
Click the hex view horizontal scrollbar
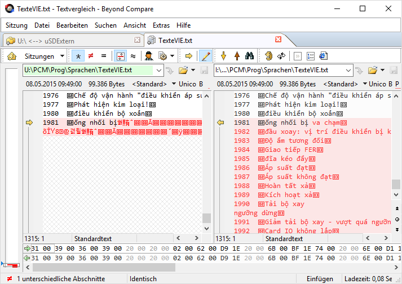(104, 267)
